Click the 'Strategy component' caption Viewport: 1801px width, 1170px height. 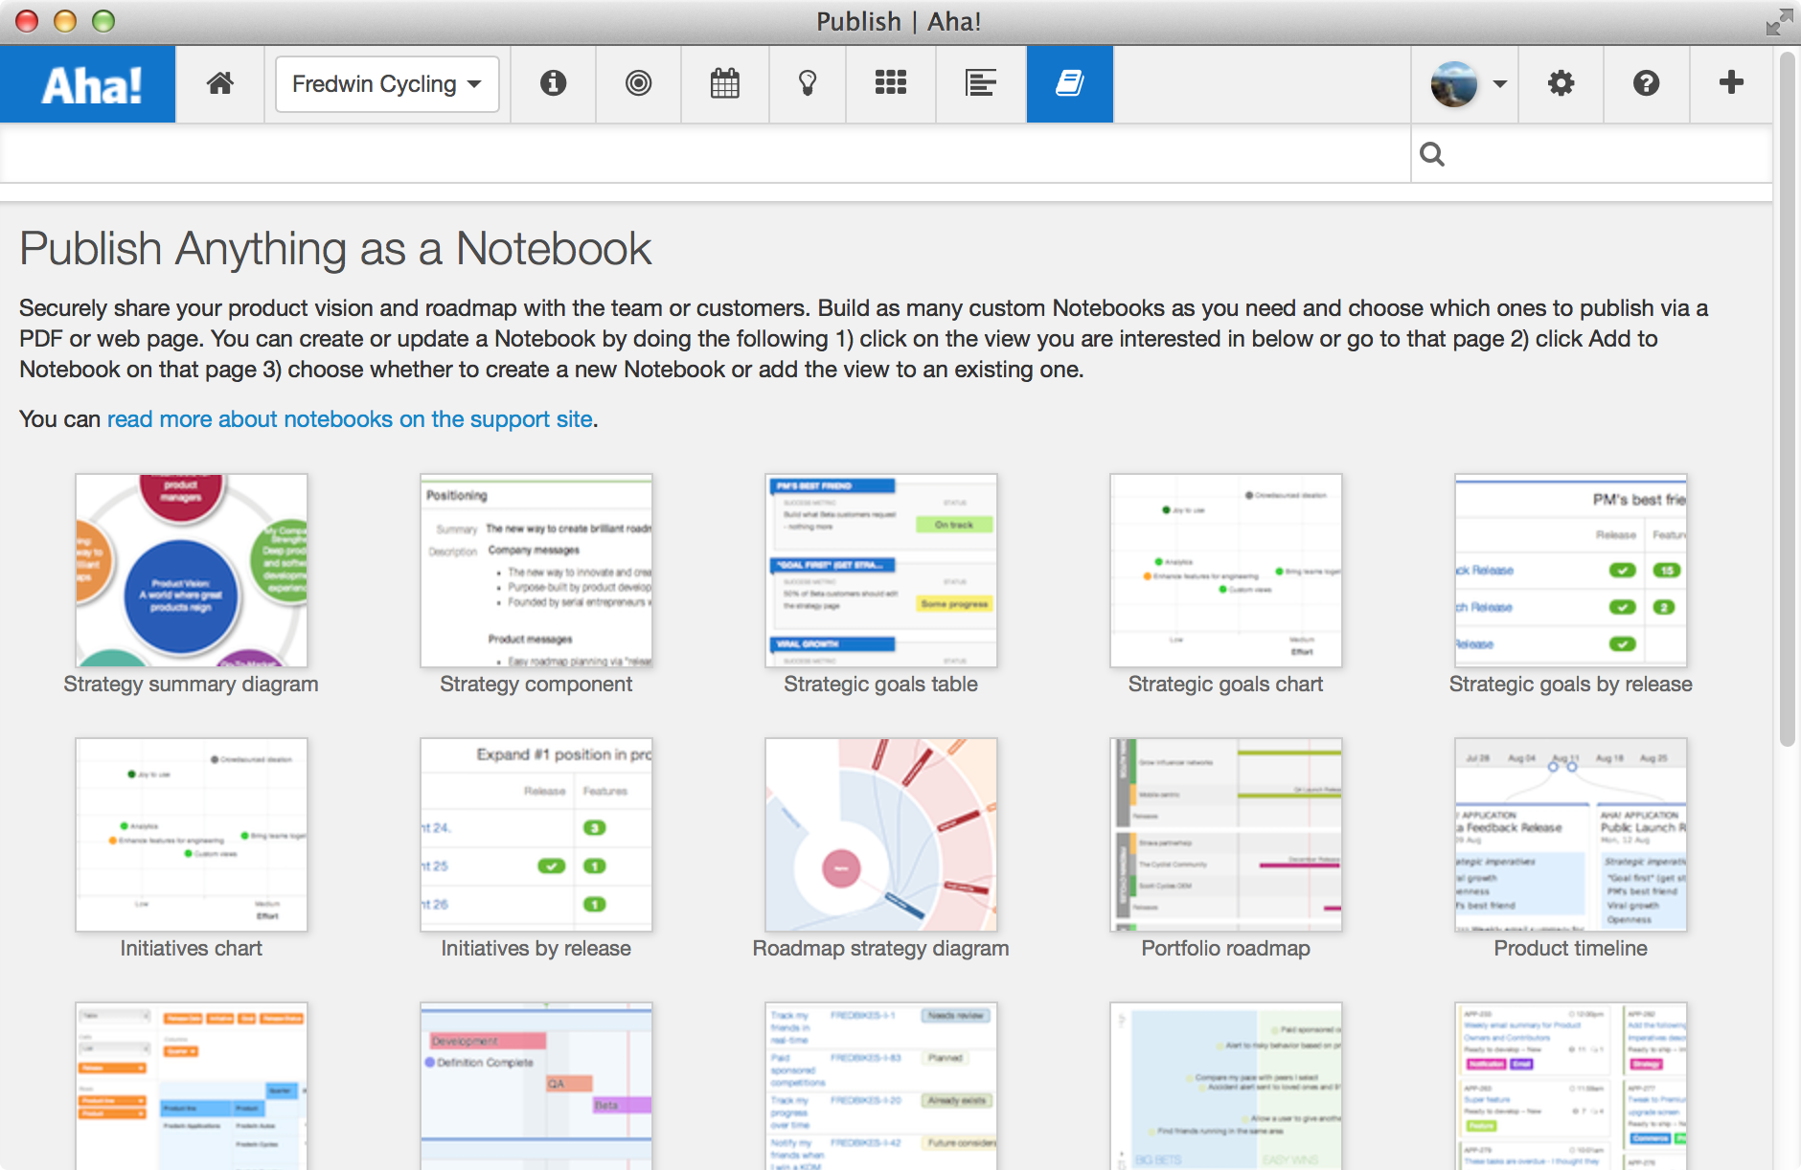click(536, 685)
